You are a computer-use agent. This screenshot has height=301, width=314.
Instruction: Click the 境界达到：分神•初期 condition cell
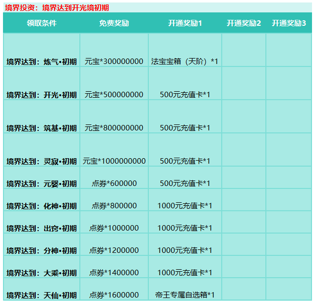tap(42, 250)
